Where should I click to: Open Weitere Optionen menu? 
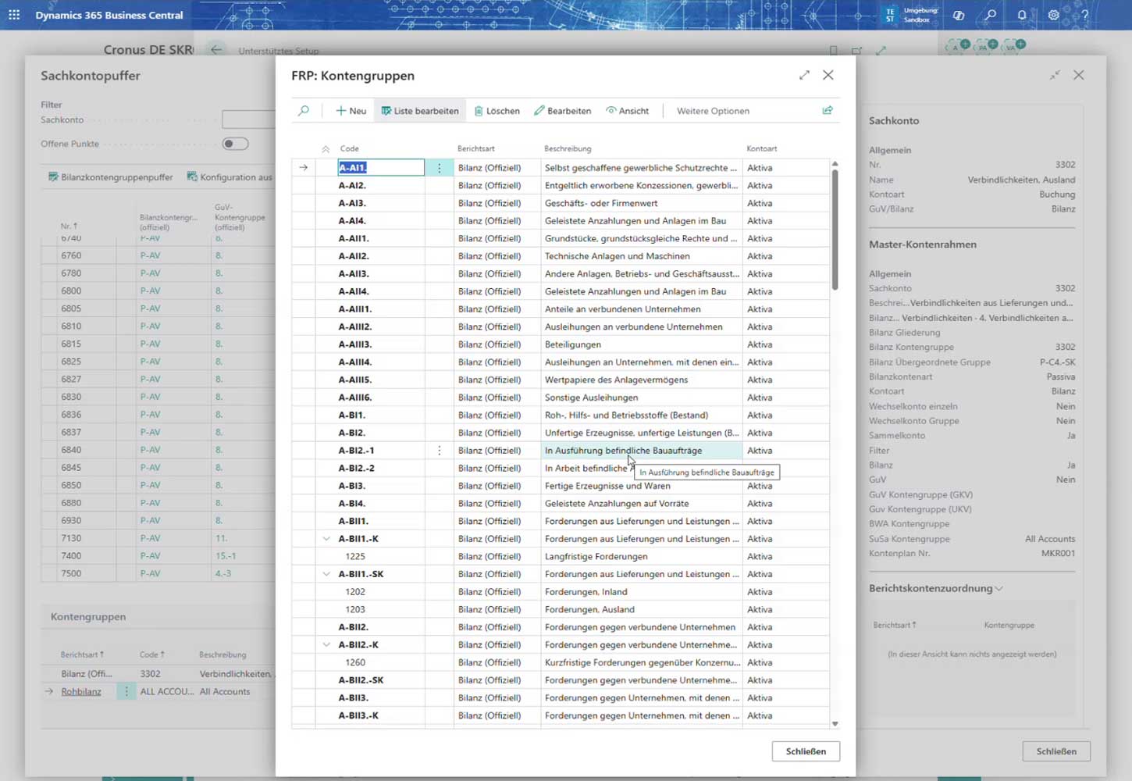713,111
